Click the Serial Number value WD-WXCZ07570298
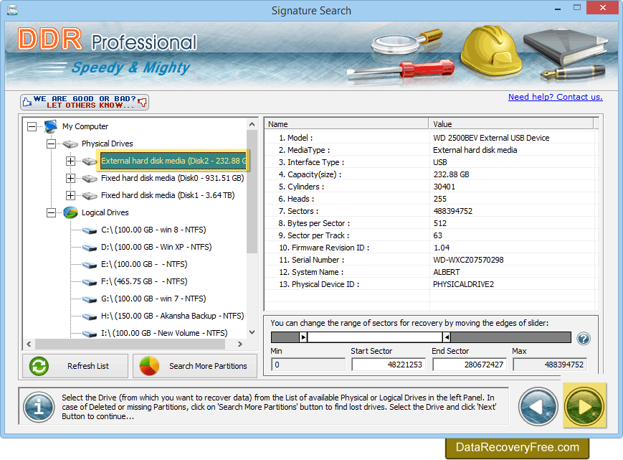Viewport: 623px width, 460px height. (468, 260)
